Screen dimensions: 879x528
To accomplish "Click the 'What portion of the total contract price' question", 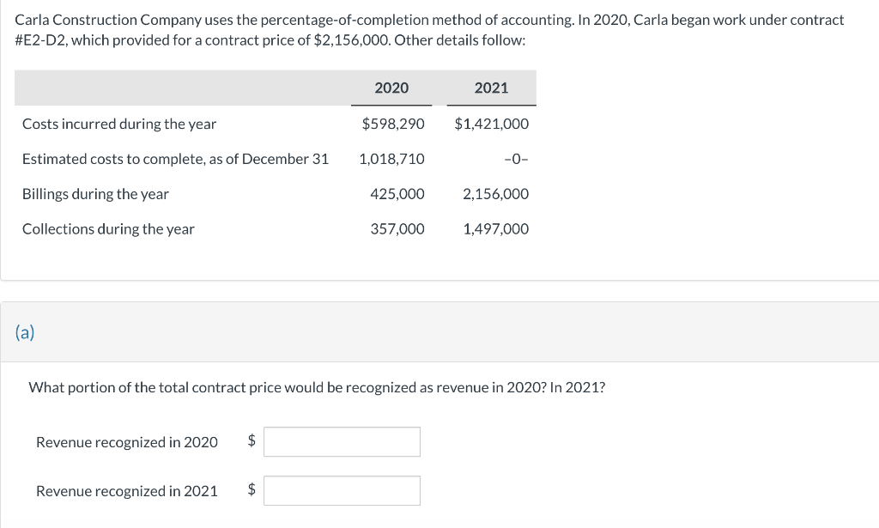I will coord(317,387).
